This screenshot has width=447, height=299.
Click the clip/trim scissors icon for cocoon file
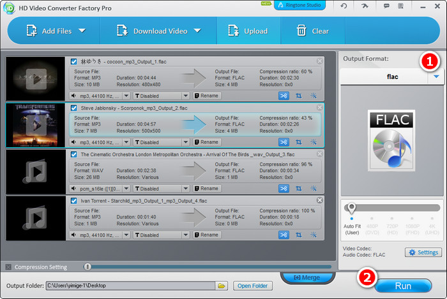point(284,96)
